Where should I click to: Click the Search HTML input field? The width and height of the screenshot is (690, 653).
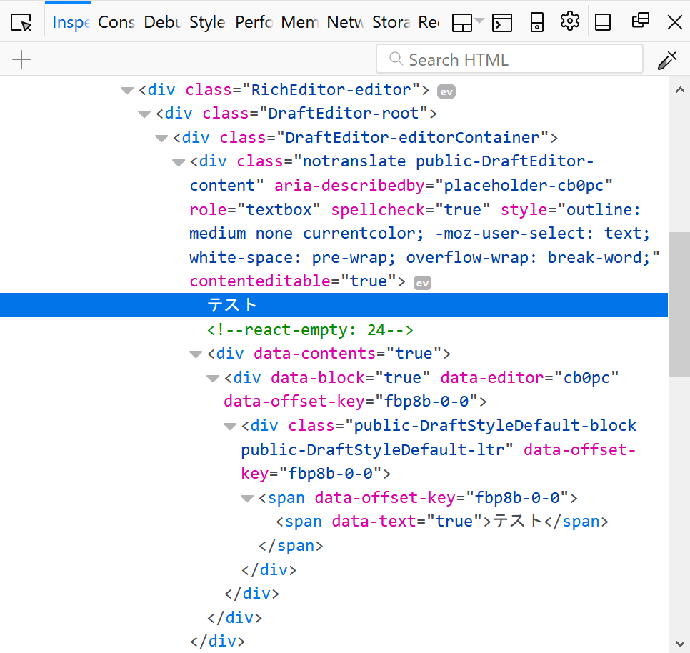point(509,59)
